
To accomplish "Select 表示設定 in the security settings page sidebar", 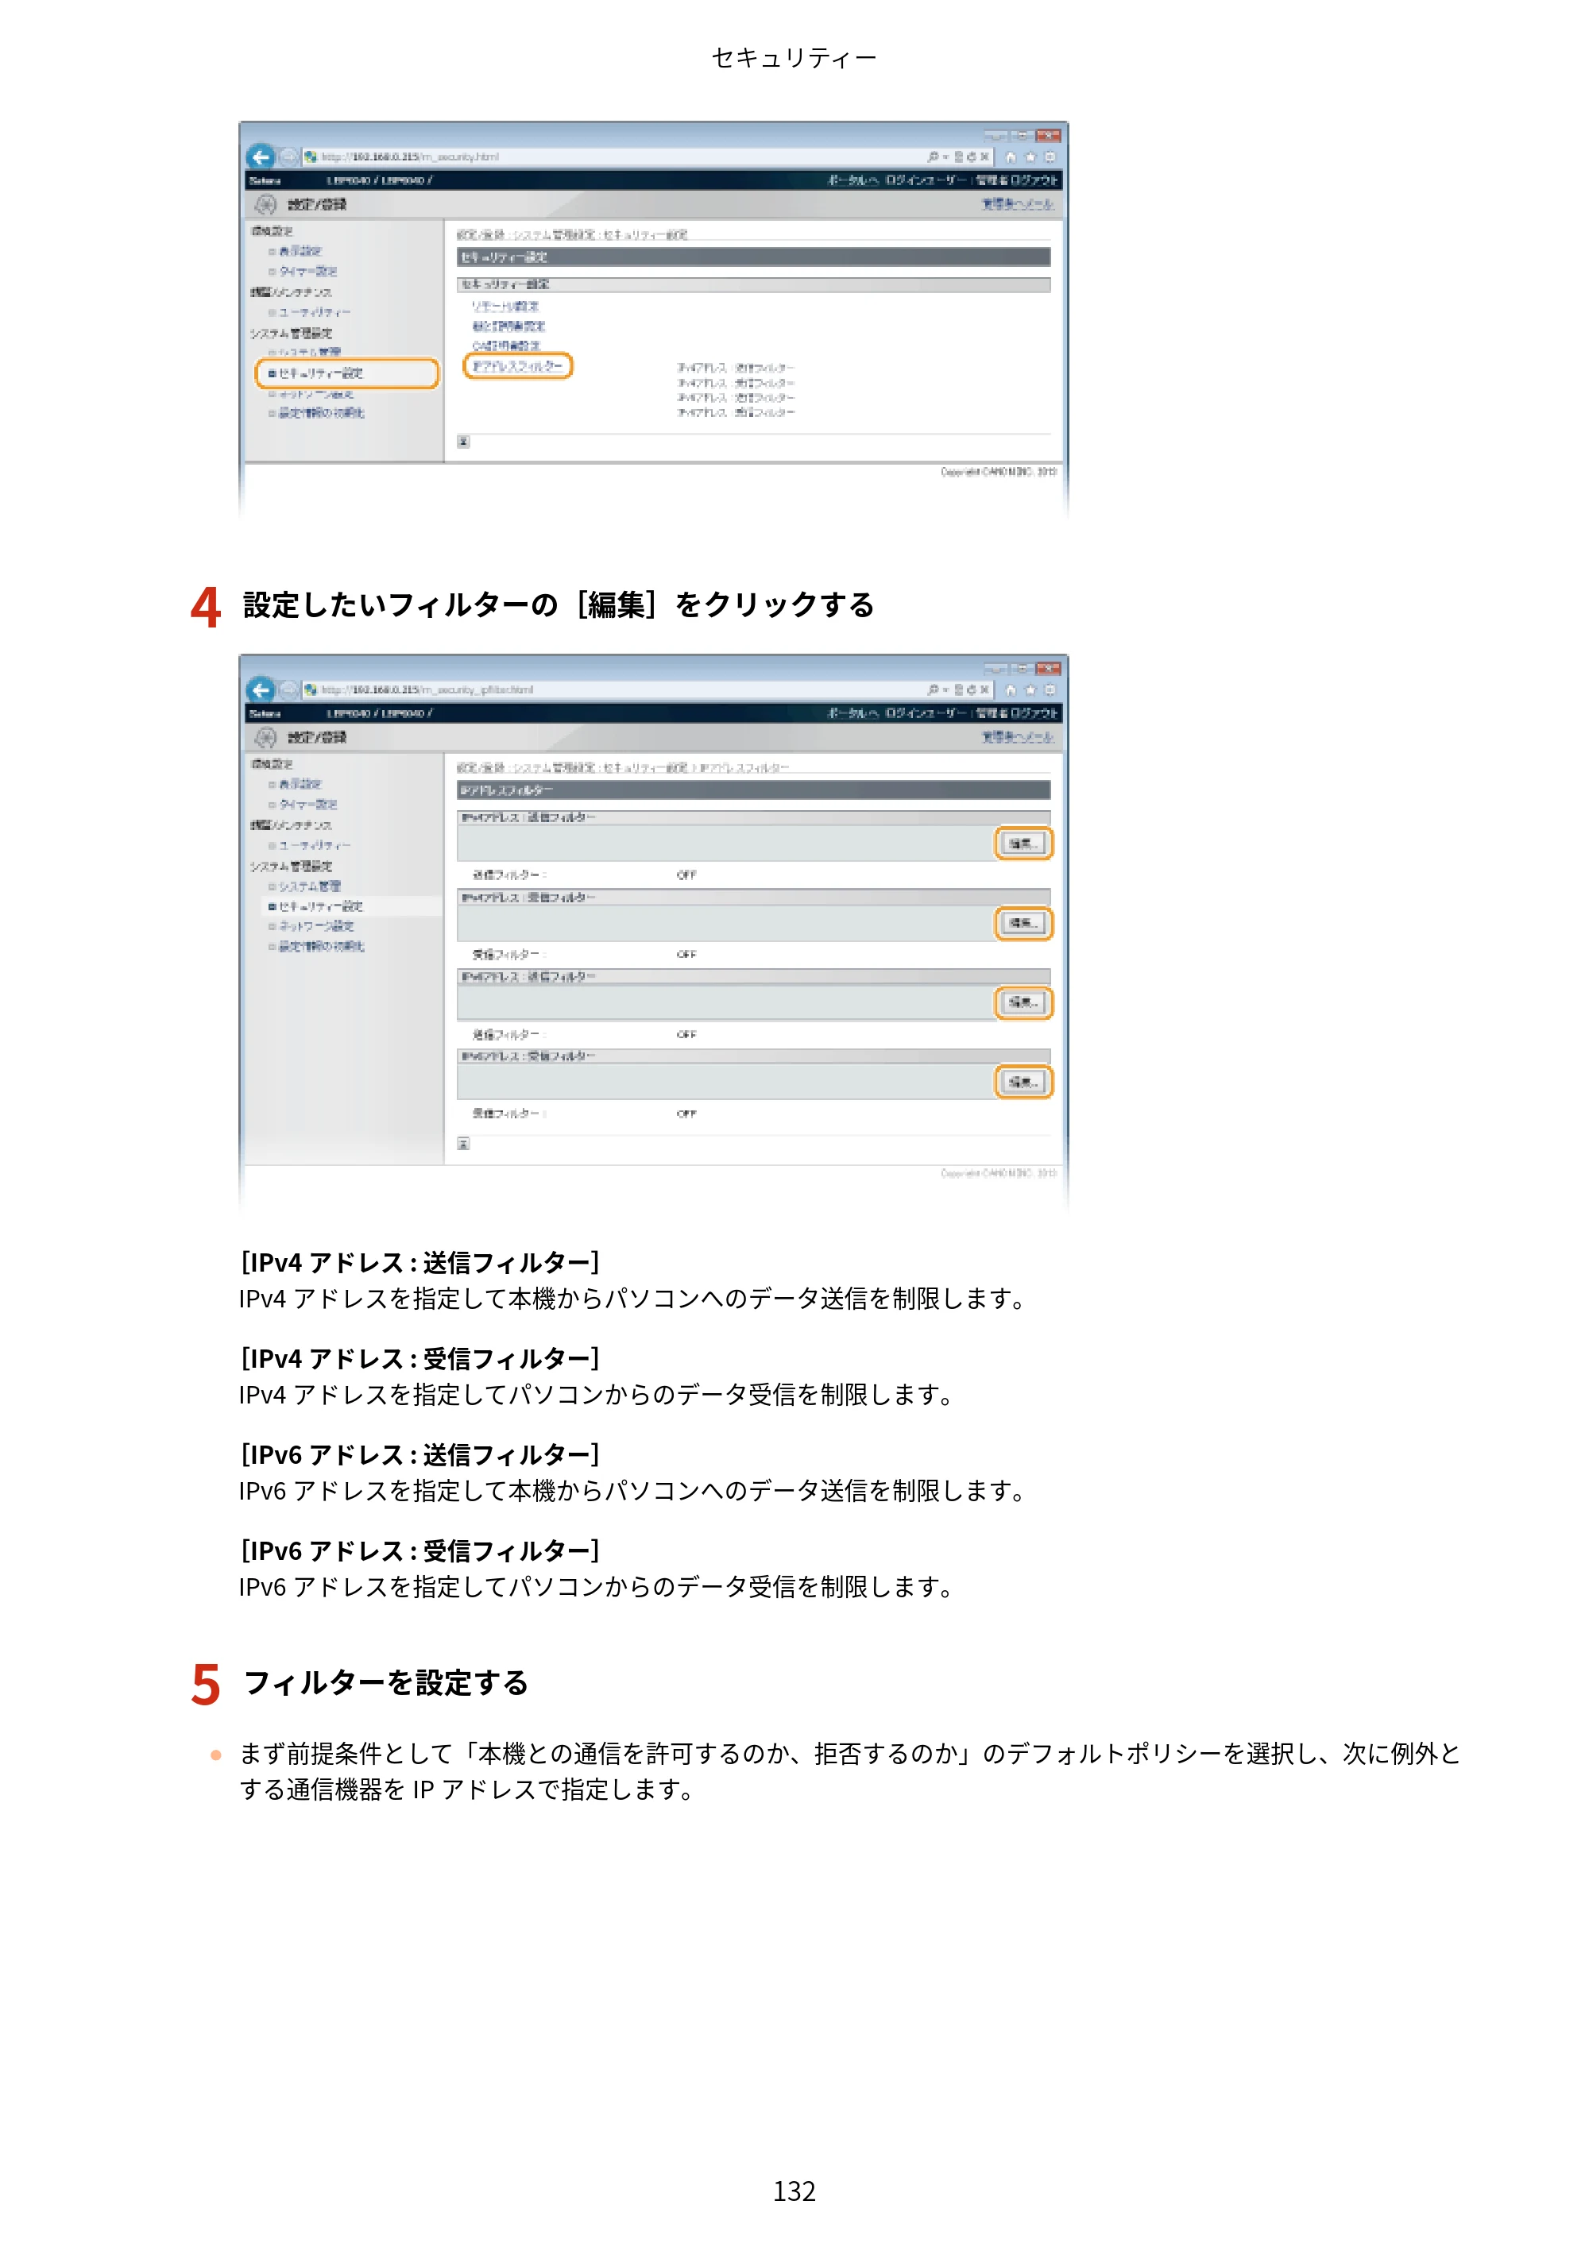I will [x=300, y=252].
